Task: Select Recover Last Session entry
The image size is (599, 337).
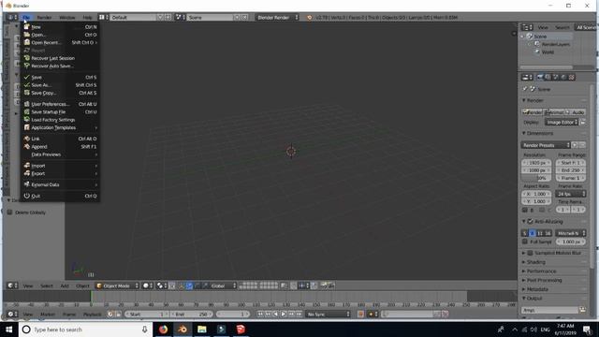Action: click(60, 58)
